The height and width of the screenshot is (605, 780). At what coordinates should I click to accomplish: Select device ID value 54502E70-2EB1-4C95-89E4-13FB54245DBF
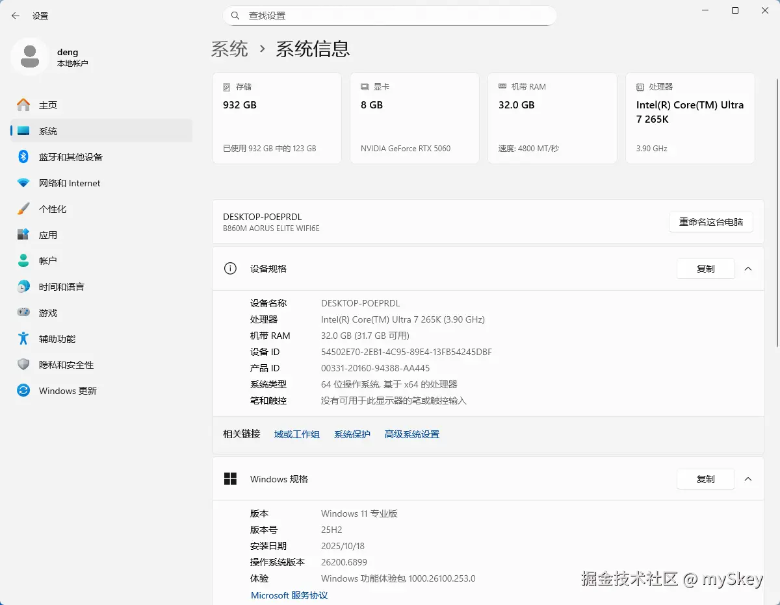[x=406, y=352]
